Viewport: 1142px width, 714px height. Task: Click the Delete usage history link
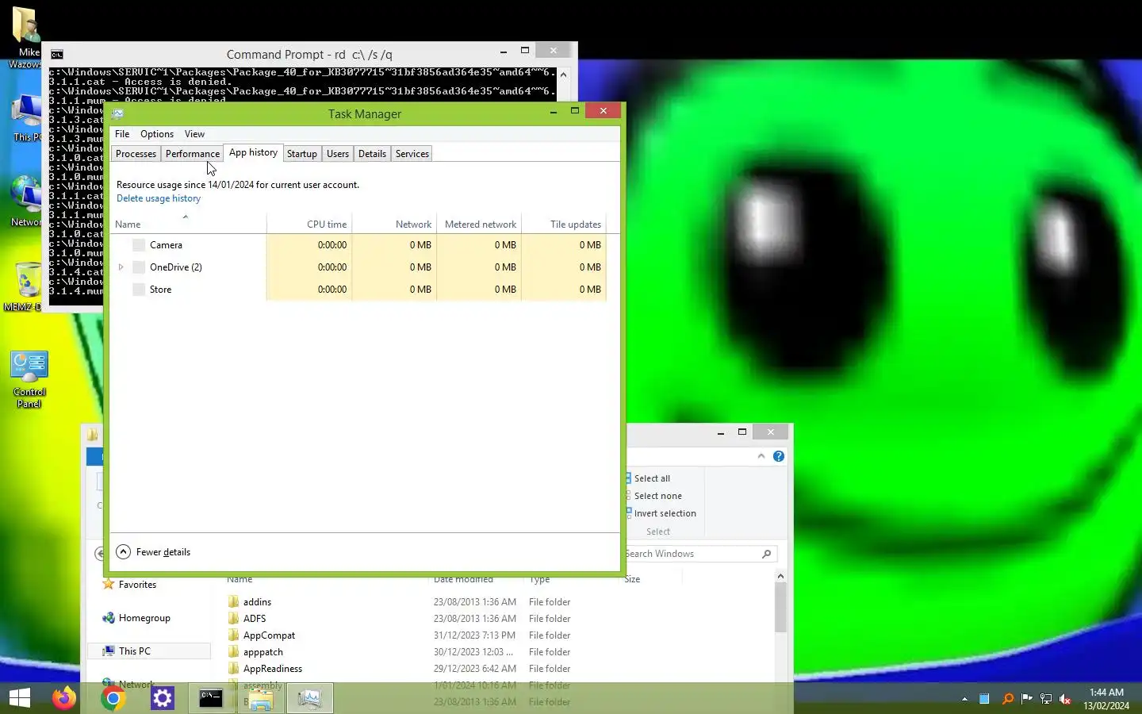(159, 198)
